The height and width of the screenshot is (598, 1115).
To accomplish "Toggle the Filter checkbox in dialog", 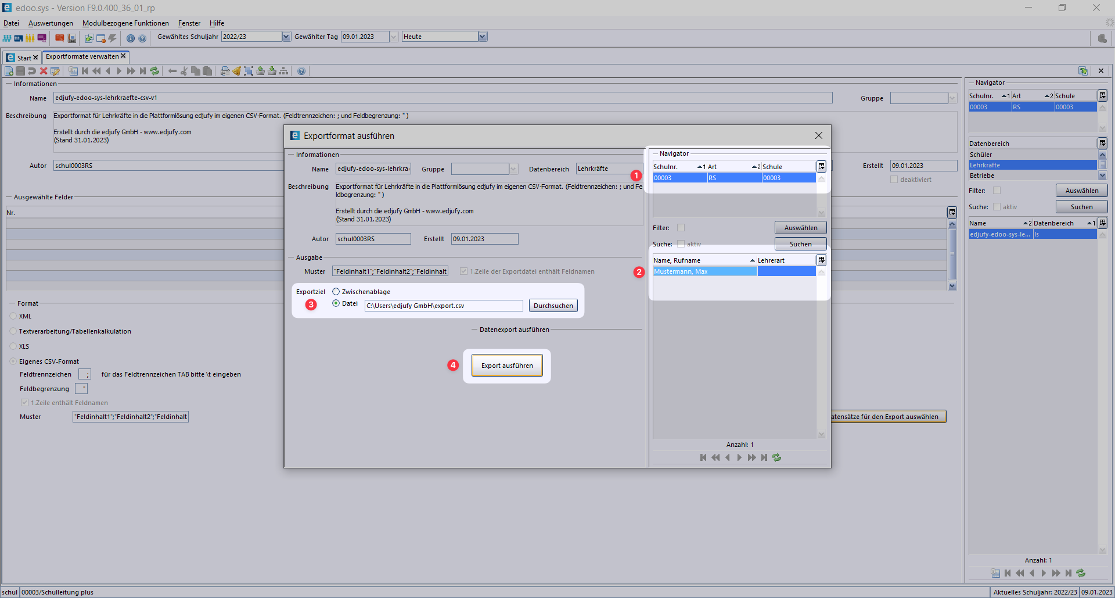I will (681, 228).
